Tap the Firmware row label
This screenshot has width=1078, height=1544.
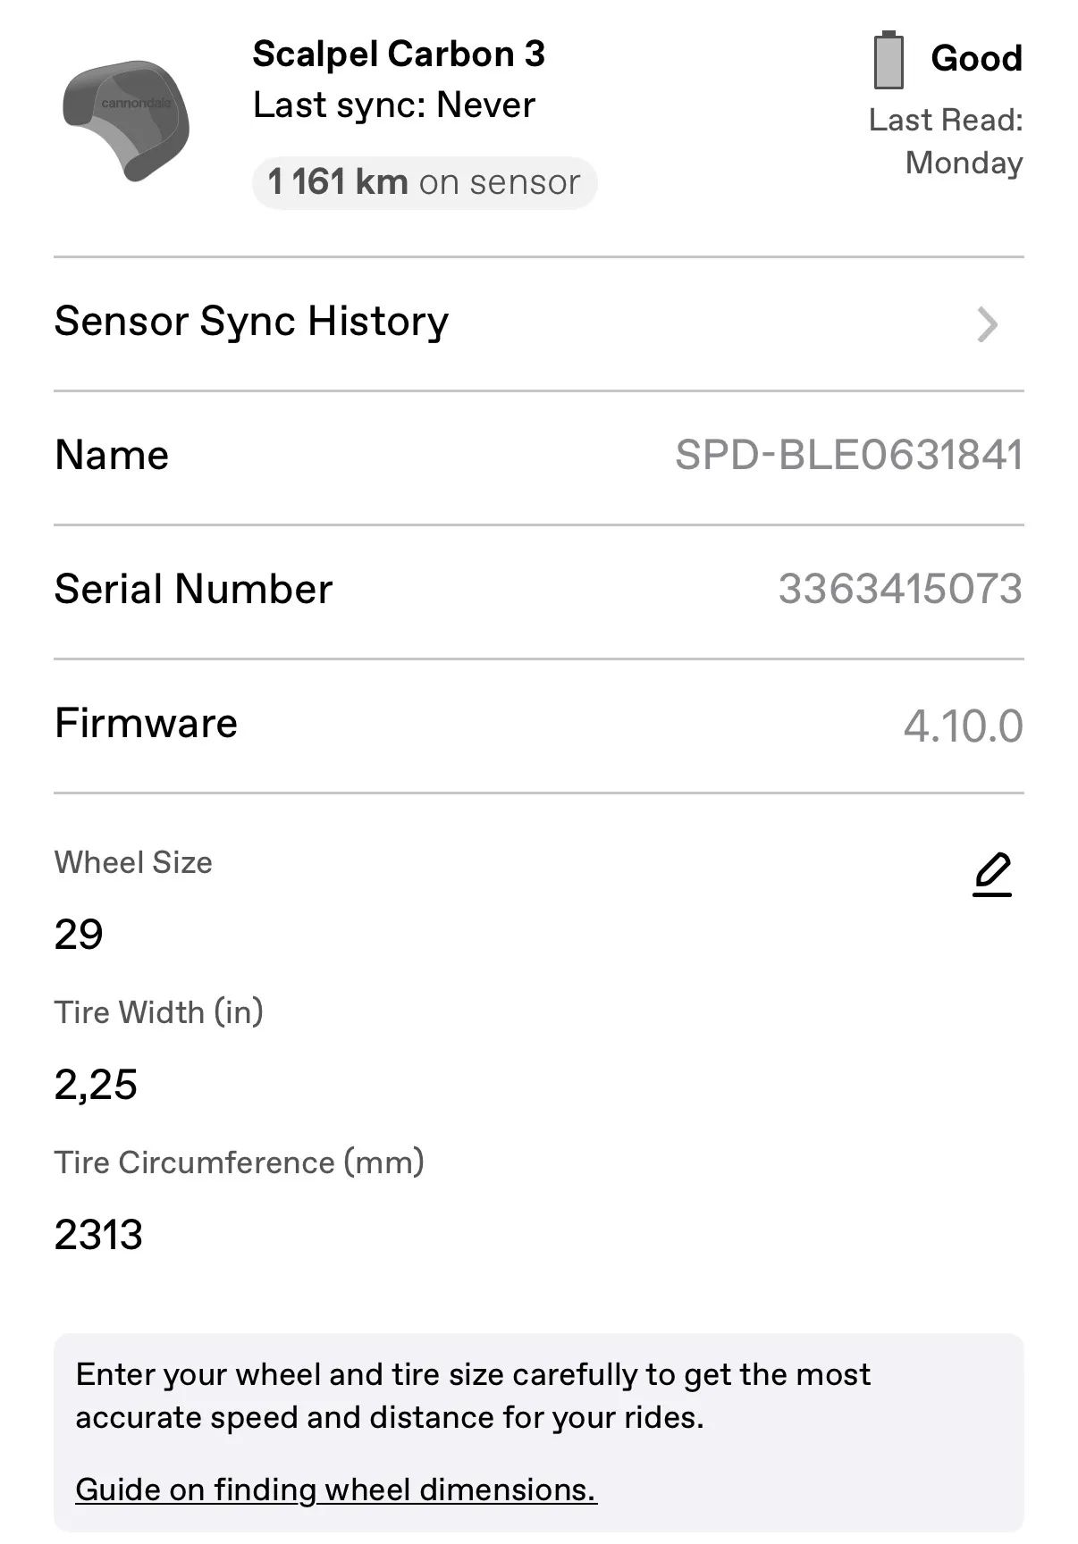[146, 723]
